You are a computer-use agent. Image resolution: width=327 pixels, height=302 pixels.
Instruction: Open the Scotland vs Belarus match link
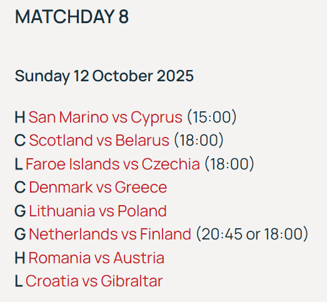[99, 140]
